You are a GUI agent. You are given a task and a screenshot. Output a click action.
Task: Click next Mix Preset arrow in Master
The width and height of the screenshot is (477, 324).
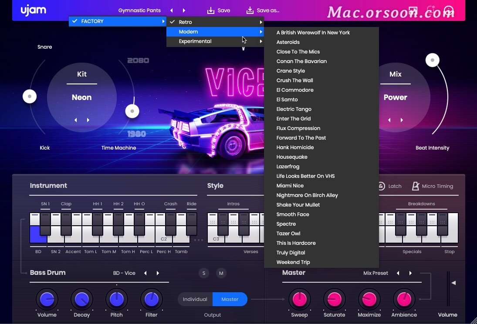(x=410, y=273)
